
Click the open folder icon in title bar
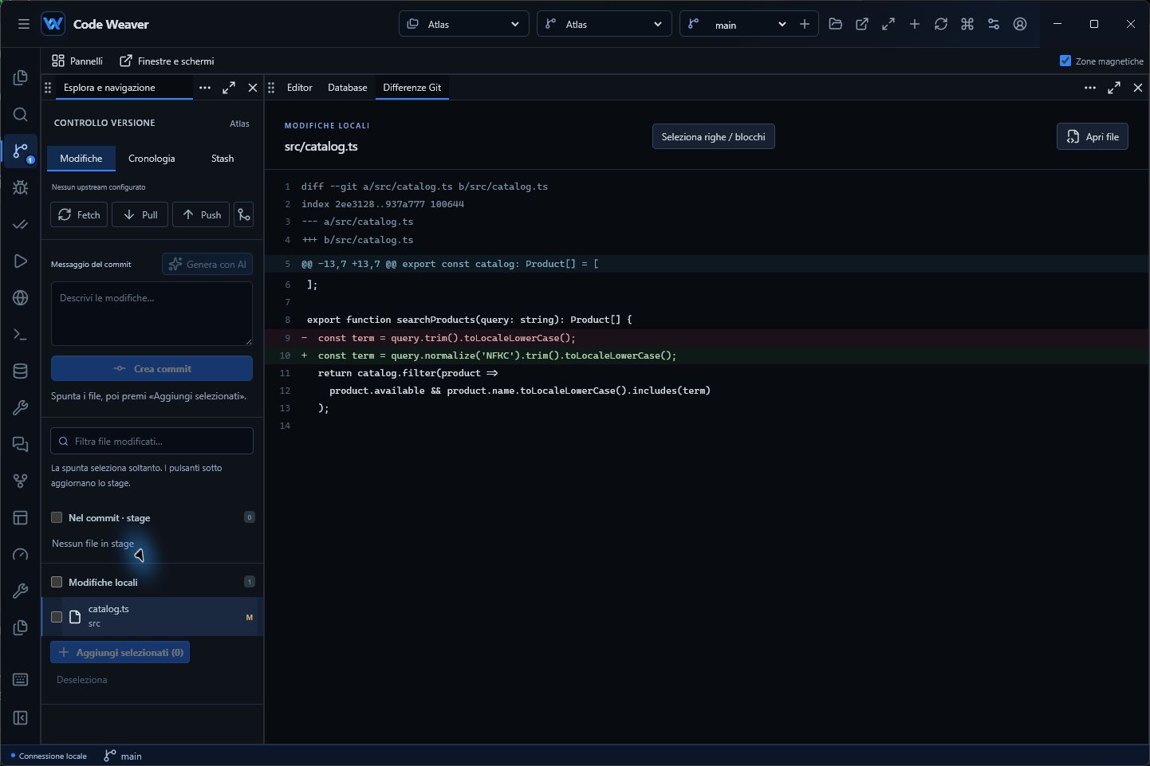[x=835, y=24]
